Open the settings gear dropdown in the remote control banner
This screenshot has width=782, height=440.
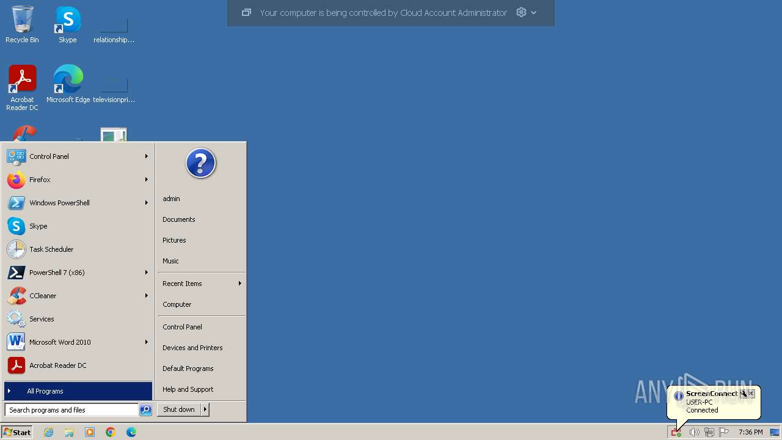[526, 12]
